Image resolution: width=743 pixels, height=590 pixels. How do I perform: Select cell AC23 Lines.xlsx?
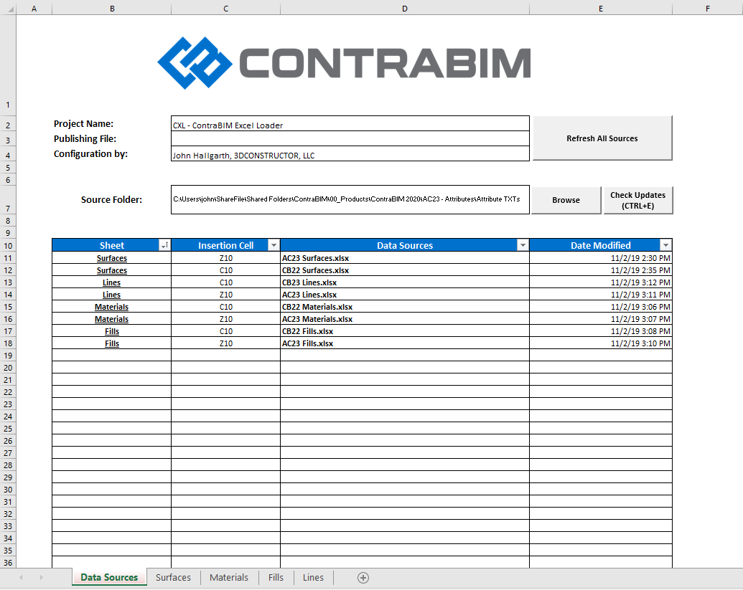click(405, 295)
